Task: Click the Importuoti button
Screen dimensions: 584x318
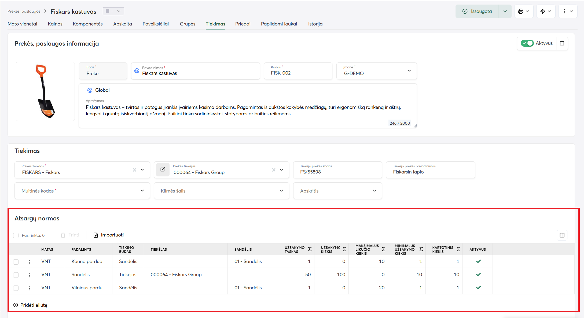Action: [109, 235]
